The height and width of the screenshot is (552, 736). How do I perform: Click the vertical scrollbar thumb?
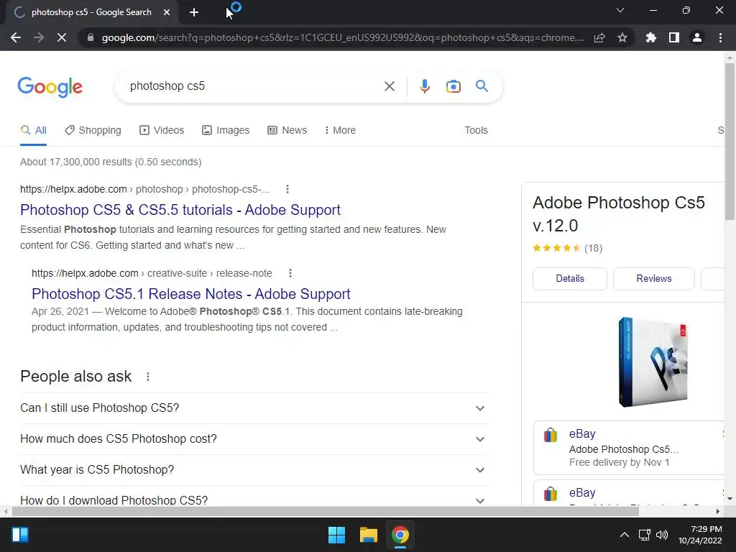[x=730, y=142]
